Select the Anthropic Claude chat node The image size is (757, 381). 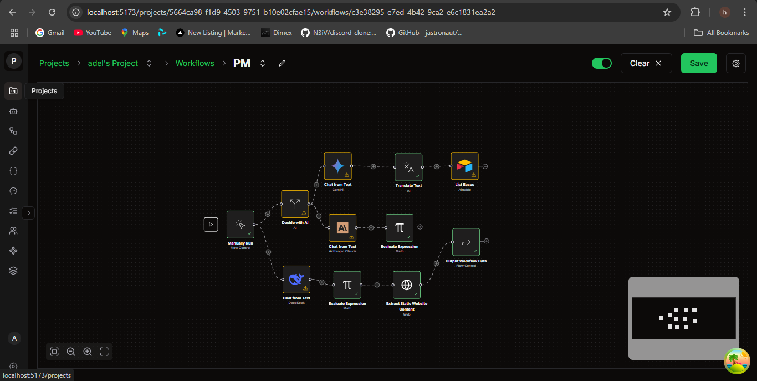pos(342,228)
